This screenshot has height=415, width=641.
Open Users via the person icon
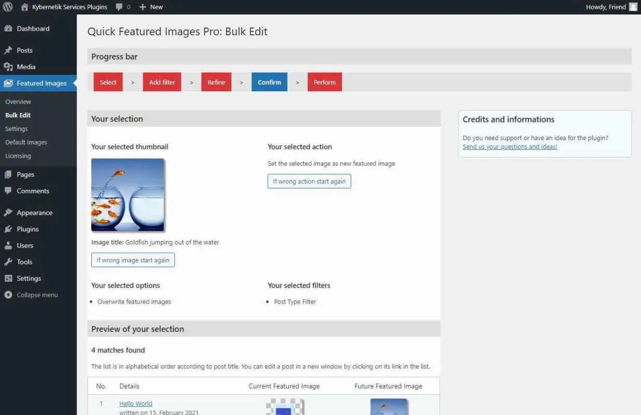tap(8, 245)
